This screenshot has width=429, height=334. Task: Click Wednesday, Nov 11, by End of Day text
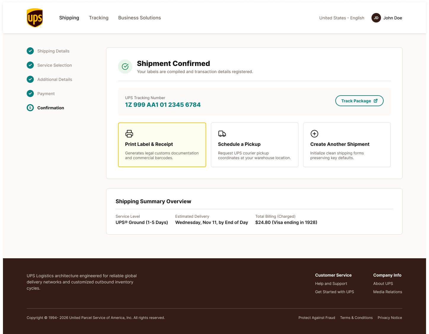211,222
